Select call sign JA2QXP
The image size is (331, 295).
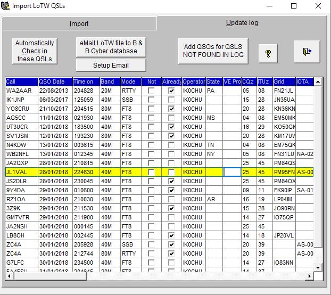tap(17, 163)
